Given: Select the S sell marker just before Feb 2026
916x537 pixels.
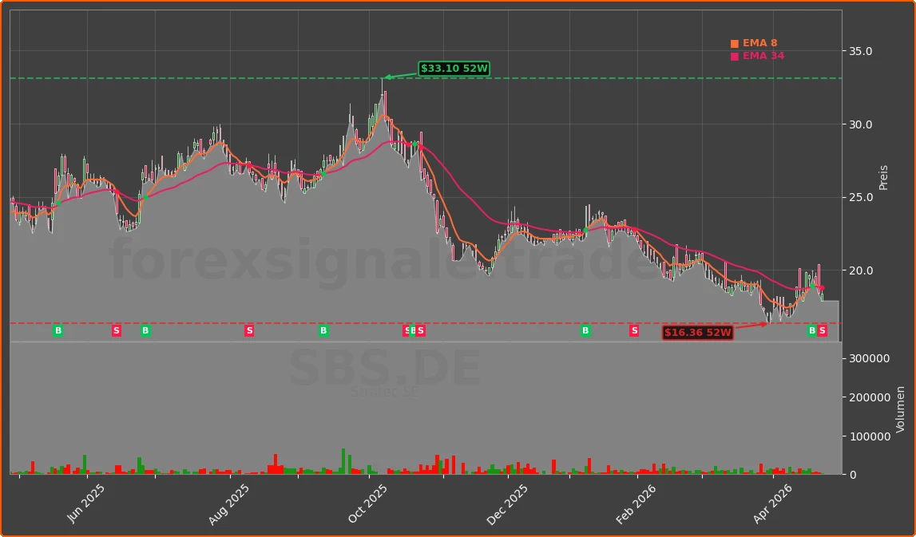Looking at the screenshot, I should coord(634,331).
